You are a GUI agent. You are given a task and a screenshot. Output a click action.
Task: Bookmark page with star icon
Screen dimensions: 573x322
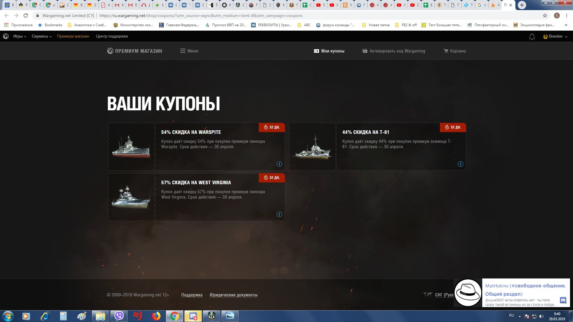(x=545, y=16)
